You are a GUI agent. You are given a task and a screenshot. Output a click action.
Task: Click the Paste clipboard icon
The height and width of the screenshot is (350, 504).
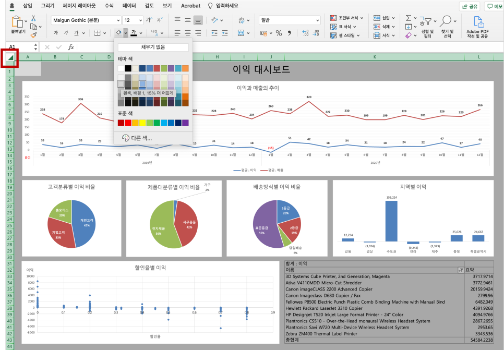click(17, 22)
